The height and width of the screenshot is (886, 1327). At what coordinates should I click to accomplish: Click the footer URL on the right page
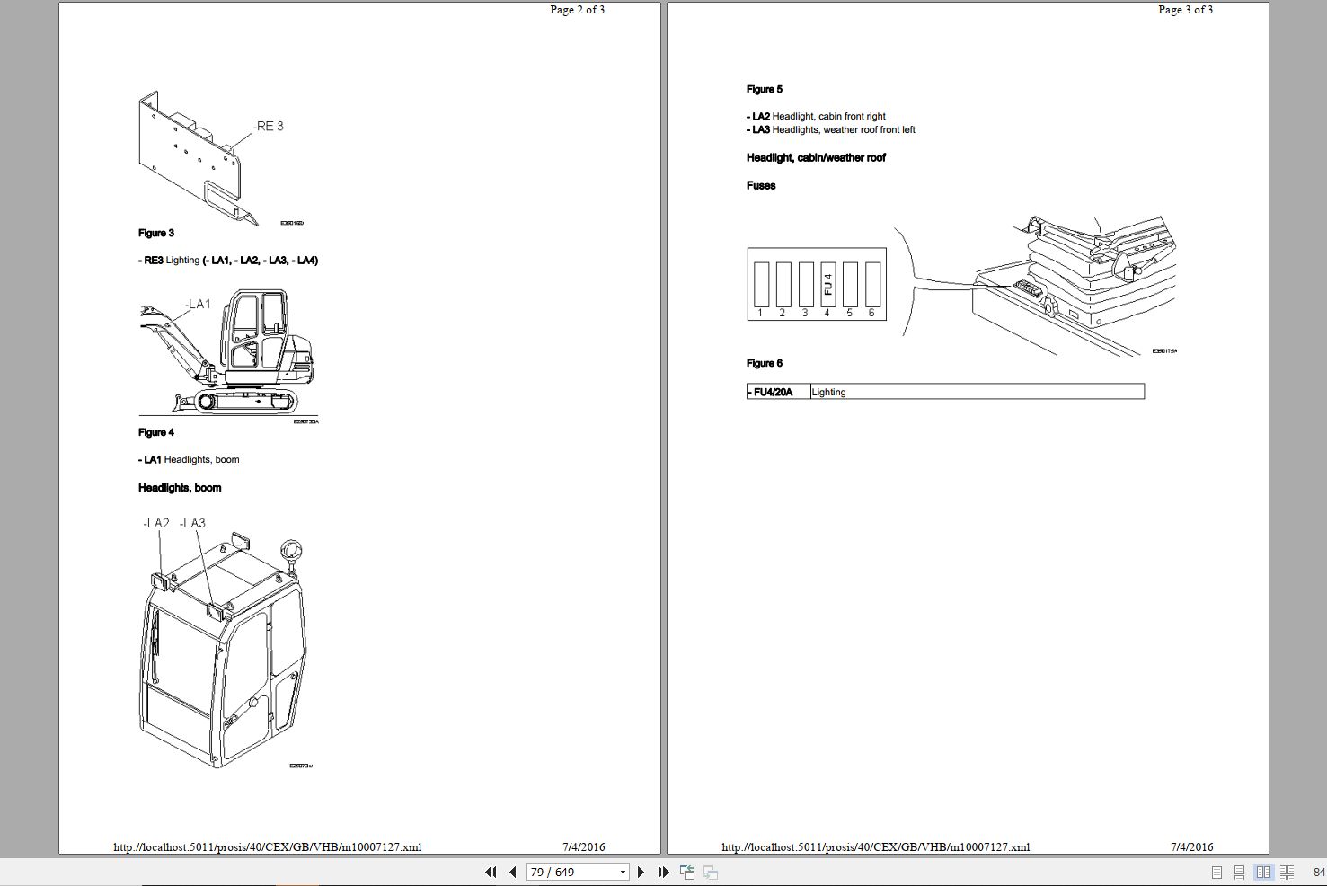(876, 847)
